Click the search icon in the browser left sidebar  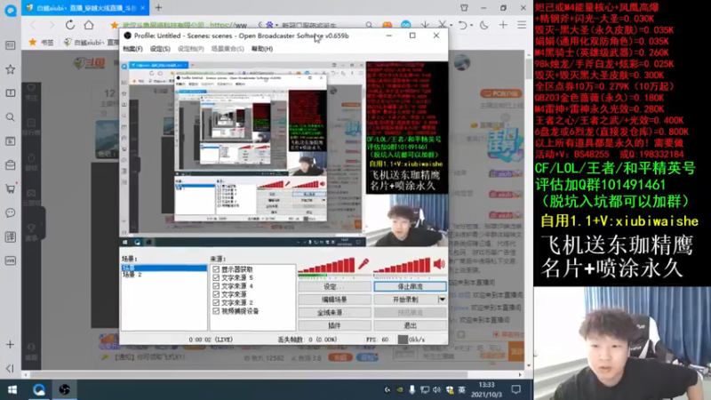(x=10, y=117)
